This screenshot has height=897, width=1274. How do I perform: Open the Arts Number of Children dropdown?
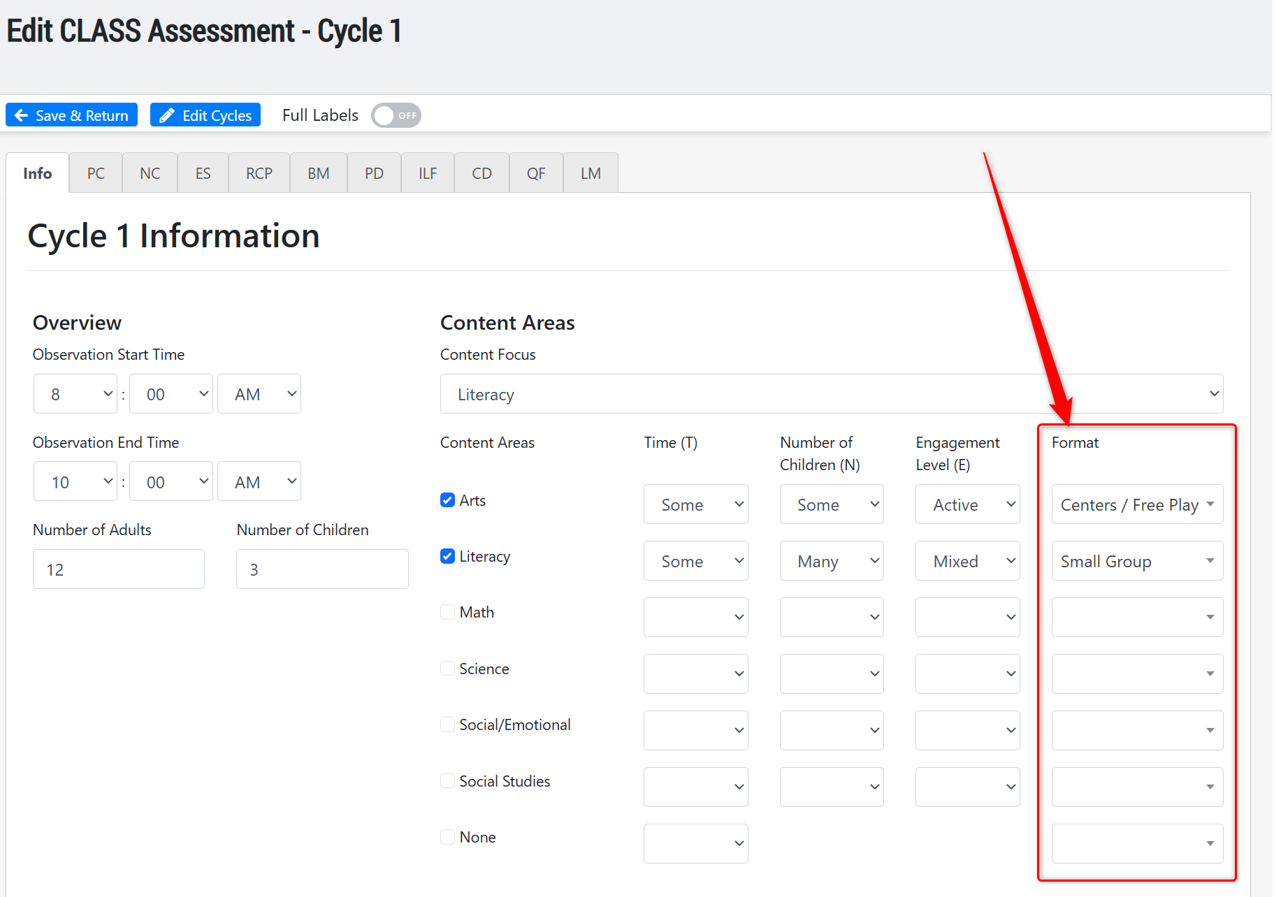832,504
